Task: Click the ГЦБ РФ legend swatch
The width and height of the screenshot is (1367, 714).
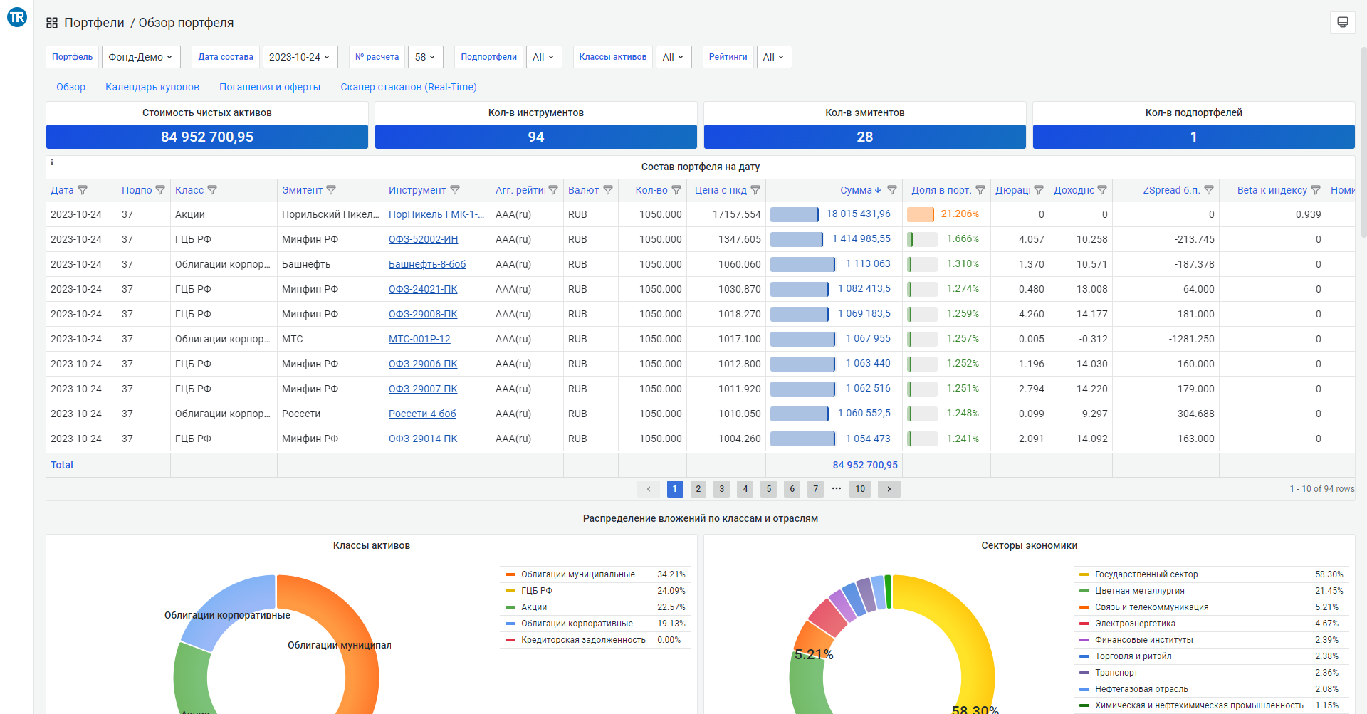Action: [510, 591]
